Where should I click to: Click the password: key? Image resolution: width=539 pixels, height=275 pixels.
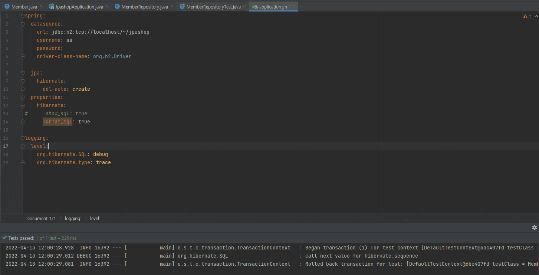click(x=50, y=48)
